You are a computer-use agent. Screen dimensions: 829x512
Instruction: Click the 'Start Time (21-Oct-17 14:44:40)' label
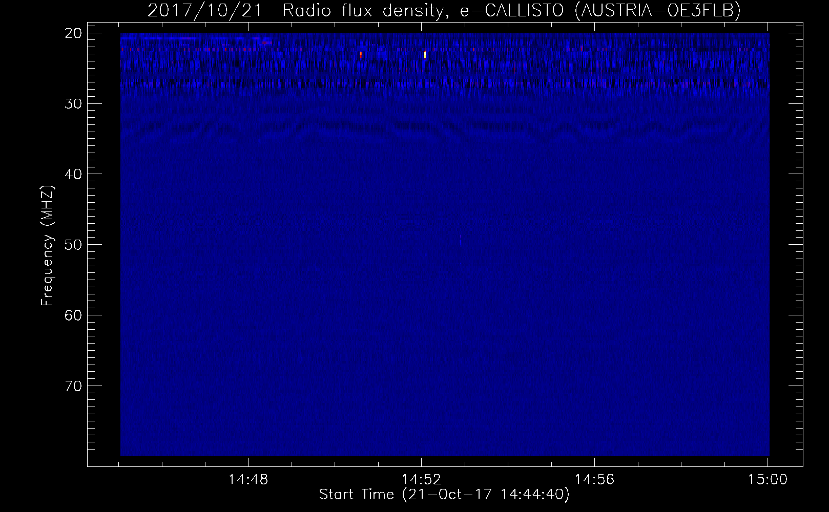tap(444, 495)
